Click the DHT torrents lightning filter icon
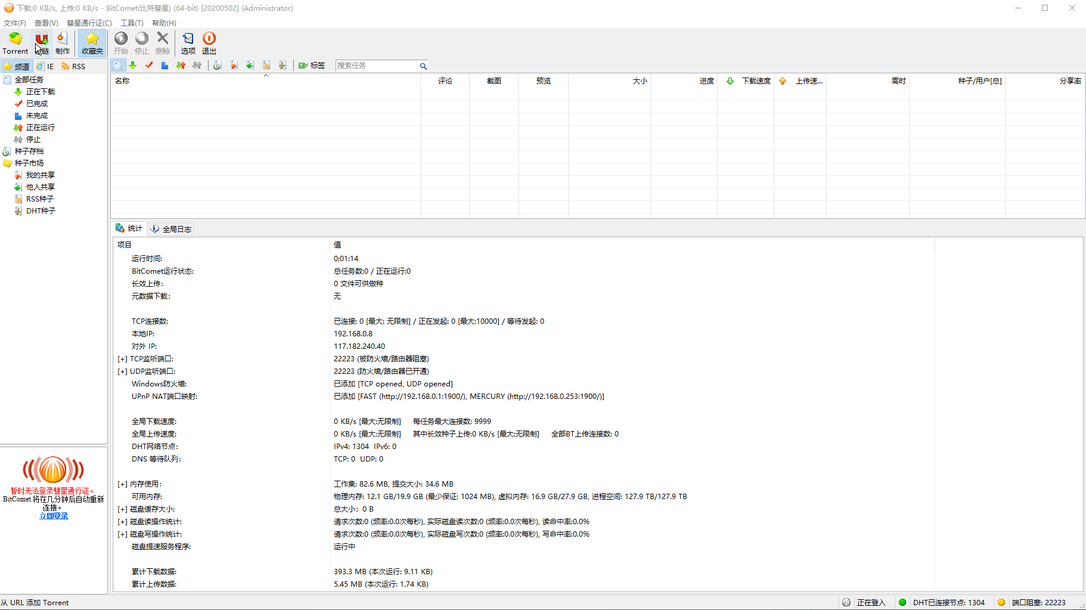Image resolution: width=1086 pixels, height=610 pixels. [x=282, y=66]
